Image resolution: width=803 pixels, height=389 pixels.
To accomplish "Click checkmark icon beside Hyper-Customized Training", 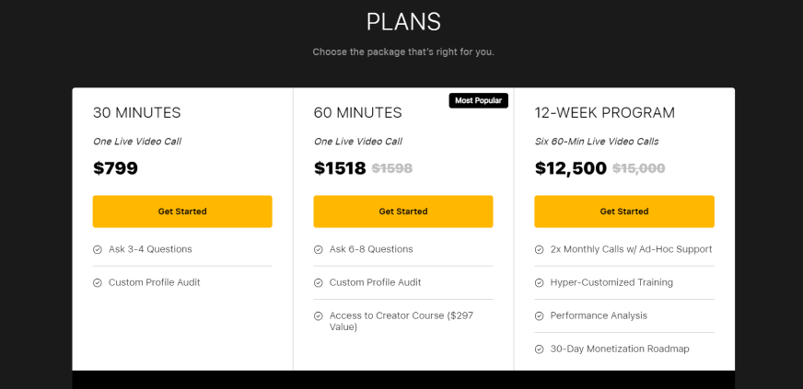I will pos(540,282).
